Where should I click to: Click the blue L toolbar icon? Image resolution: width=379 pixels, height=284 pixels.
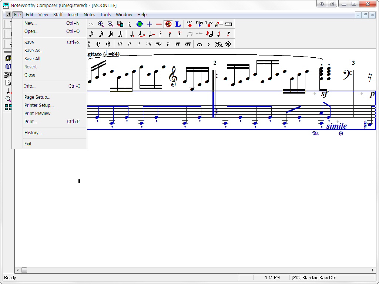178,24
